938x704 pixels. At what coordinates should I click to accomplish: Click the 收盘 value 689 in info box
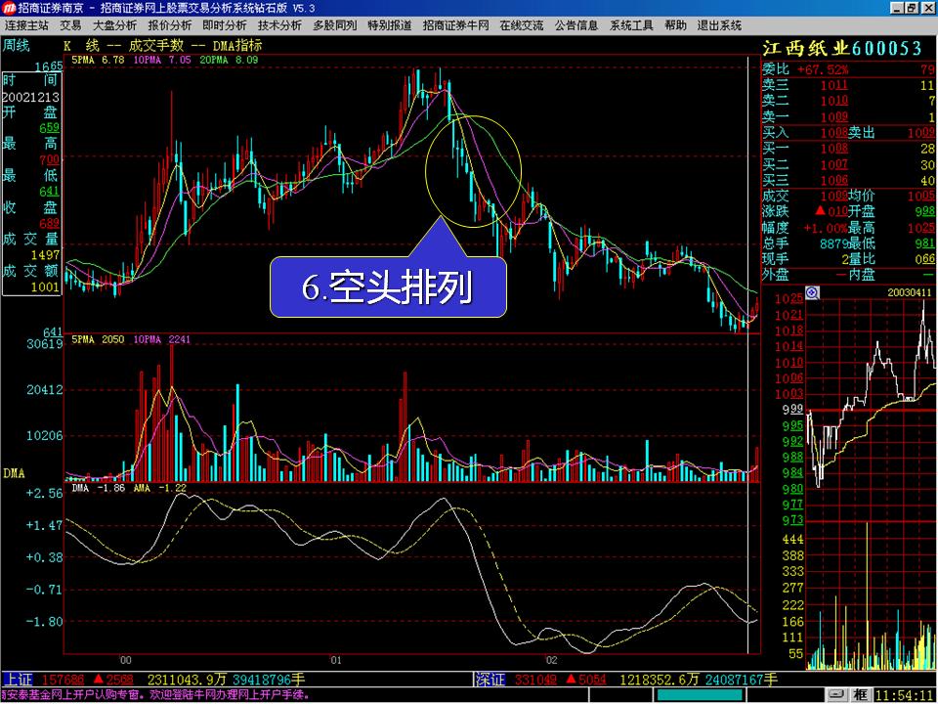pos(49,223)
